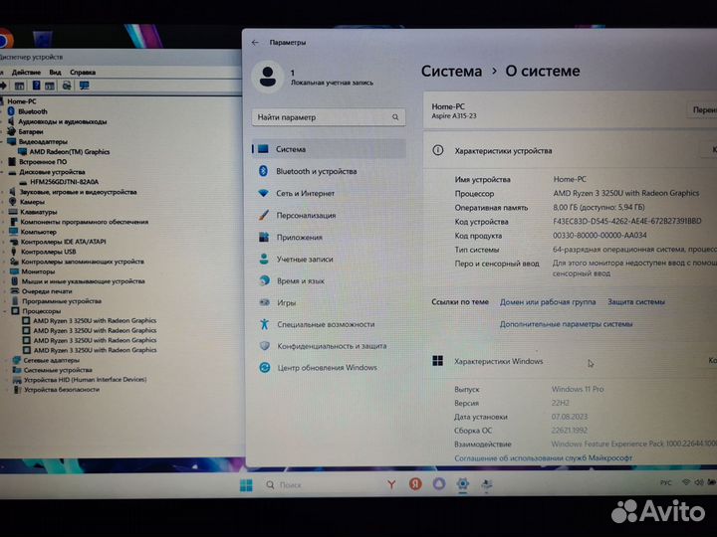The width and height of the screenshot is (717, 537).
Task: Select Компоненты программного обеспечения tree item
Action: point(84,222)
